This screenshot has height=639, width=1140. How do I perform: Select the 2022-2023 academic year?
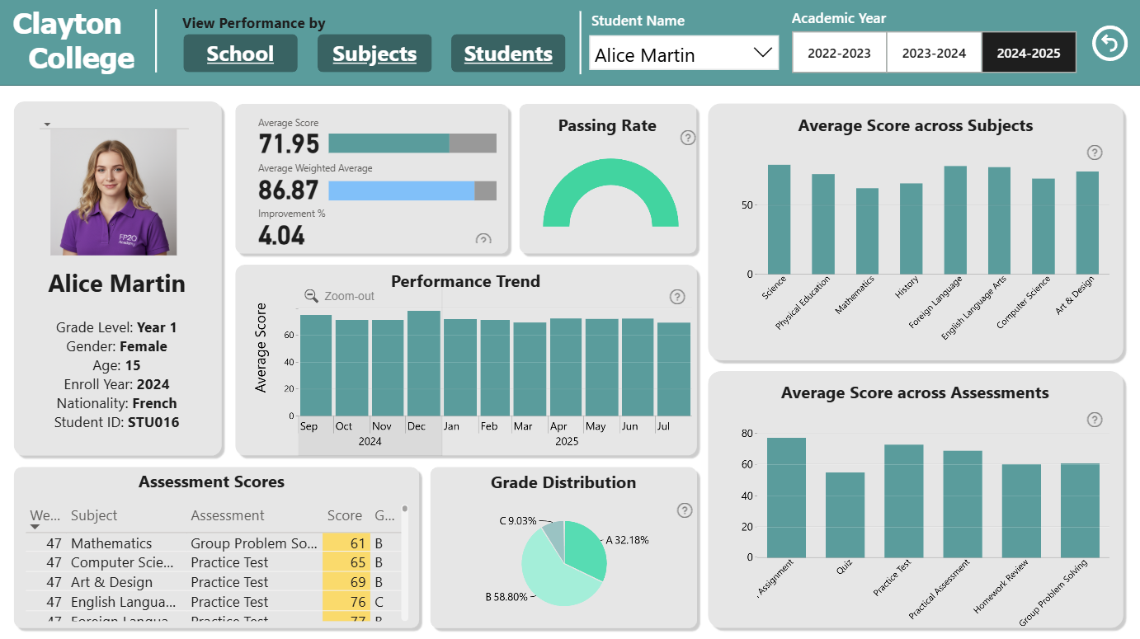[839, 53]
